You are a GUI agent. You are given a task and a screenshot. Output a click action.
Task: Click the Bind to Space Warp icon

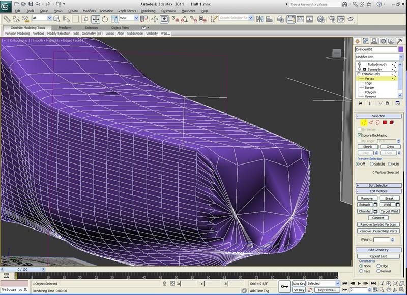(25, 19)
